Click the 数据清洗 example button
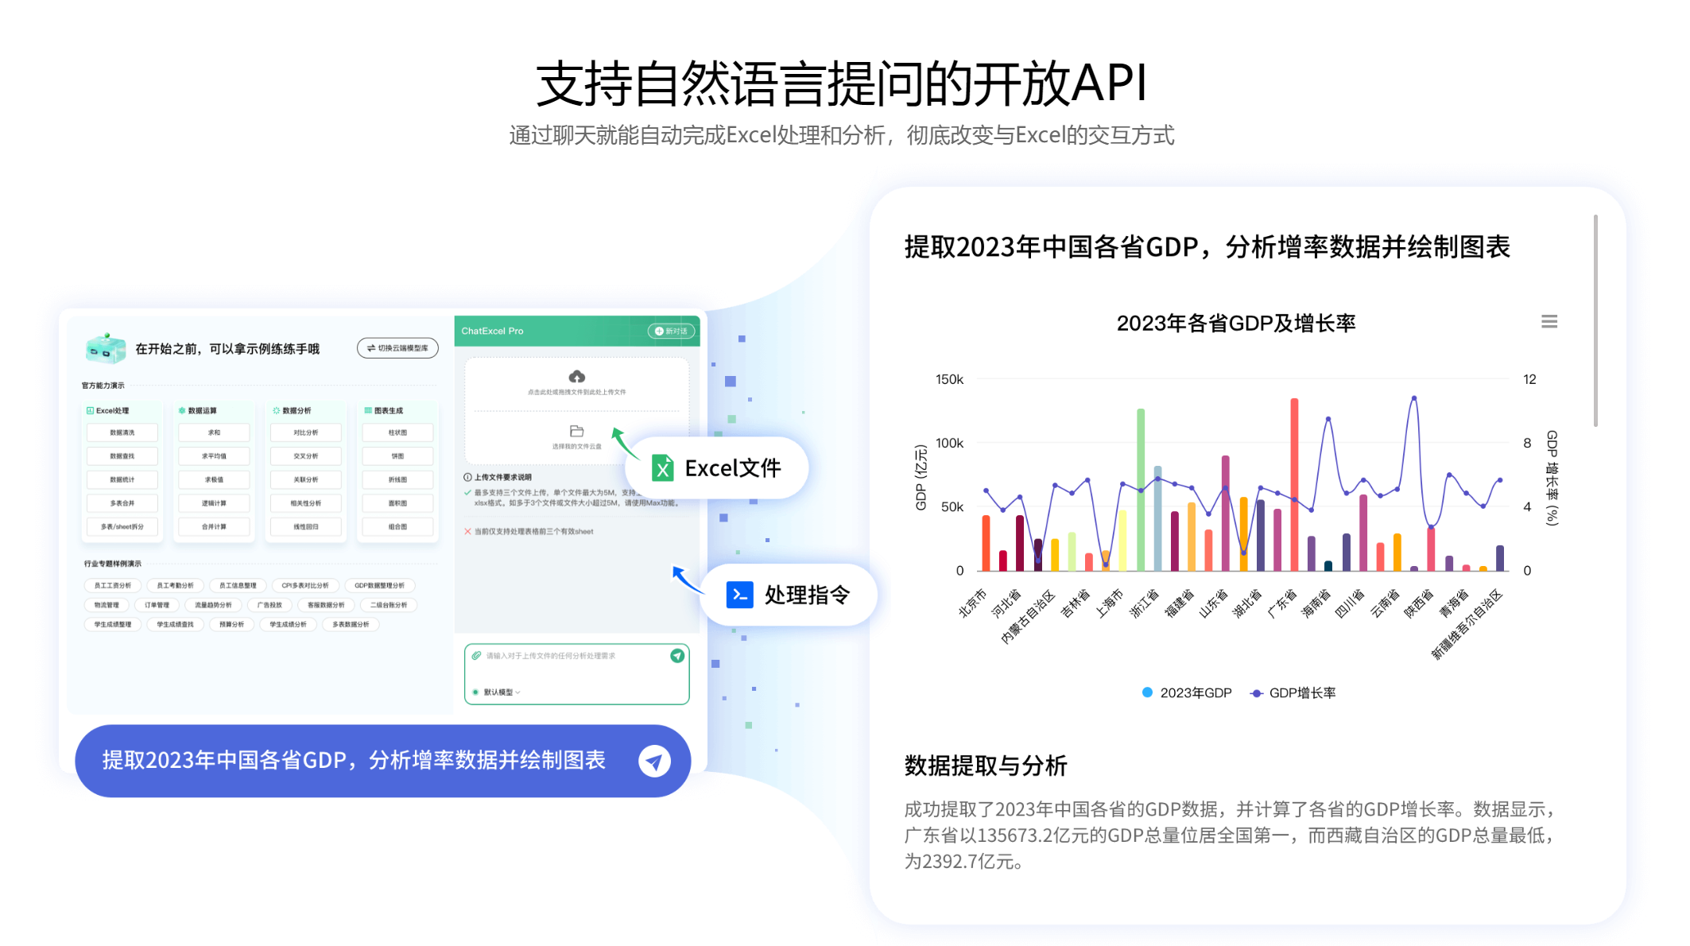1690x946 pixels. [122, 433]
